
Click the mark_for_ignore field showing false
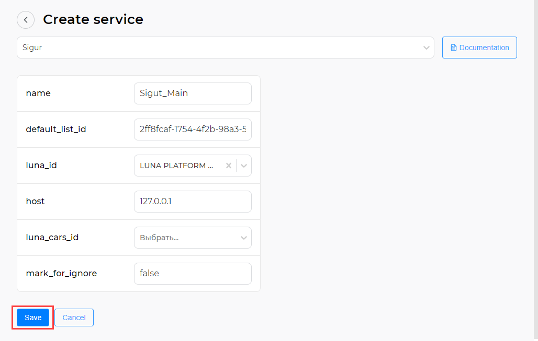tap(193, 273)
